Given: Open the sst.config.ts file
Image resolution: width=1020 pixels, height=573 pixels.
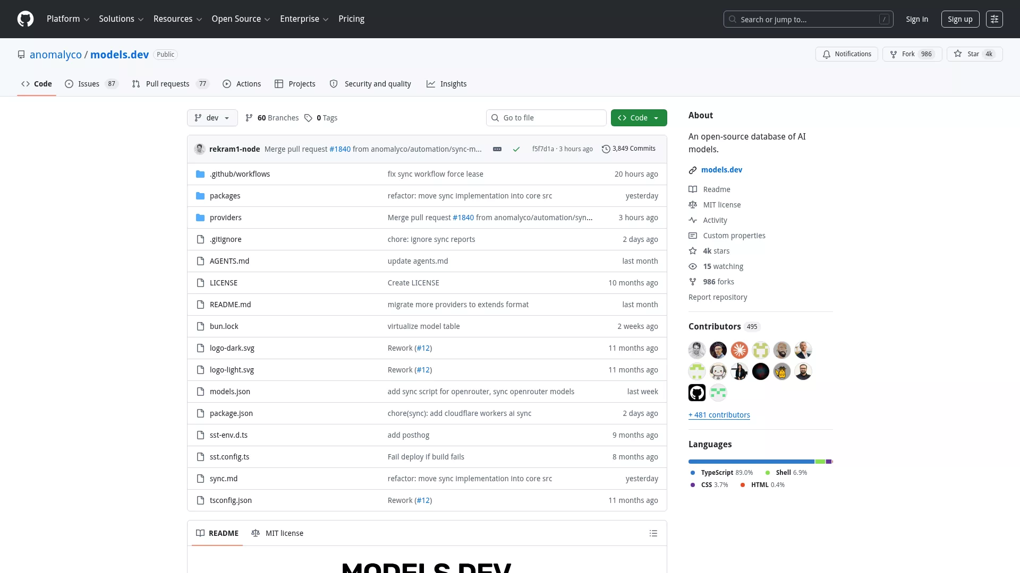Looking at the screenshot, I should pos(229,457).
